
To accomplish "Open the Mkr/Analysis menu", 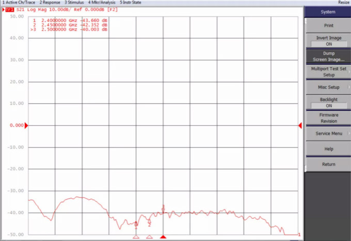I will (x=102, y=3).
